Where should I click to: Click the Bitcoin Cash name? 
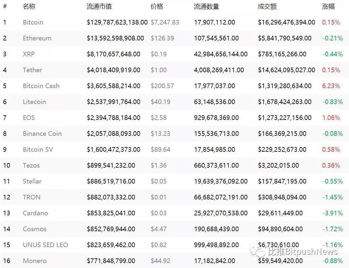(41, 86)
